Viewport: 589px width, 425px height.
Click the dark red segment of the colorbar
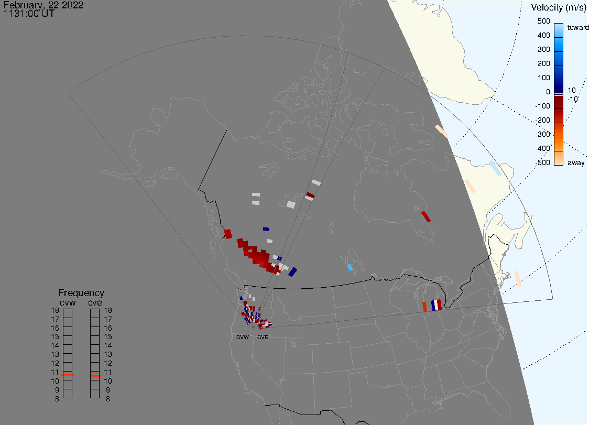click(x=559, y=107)
